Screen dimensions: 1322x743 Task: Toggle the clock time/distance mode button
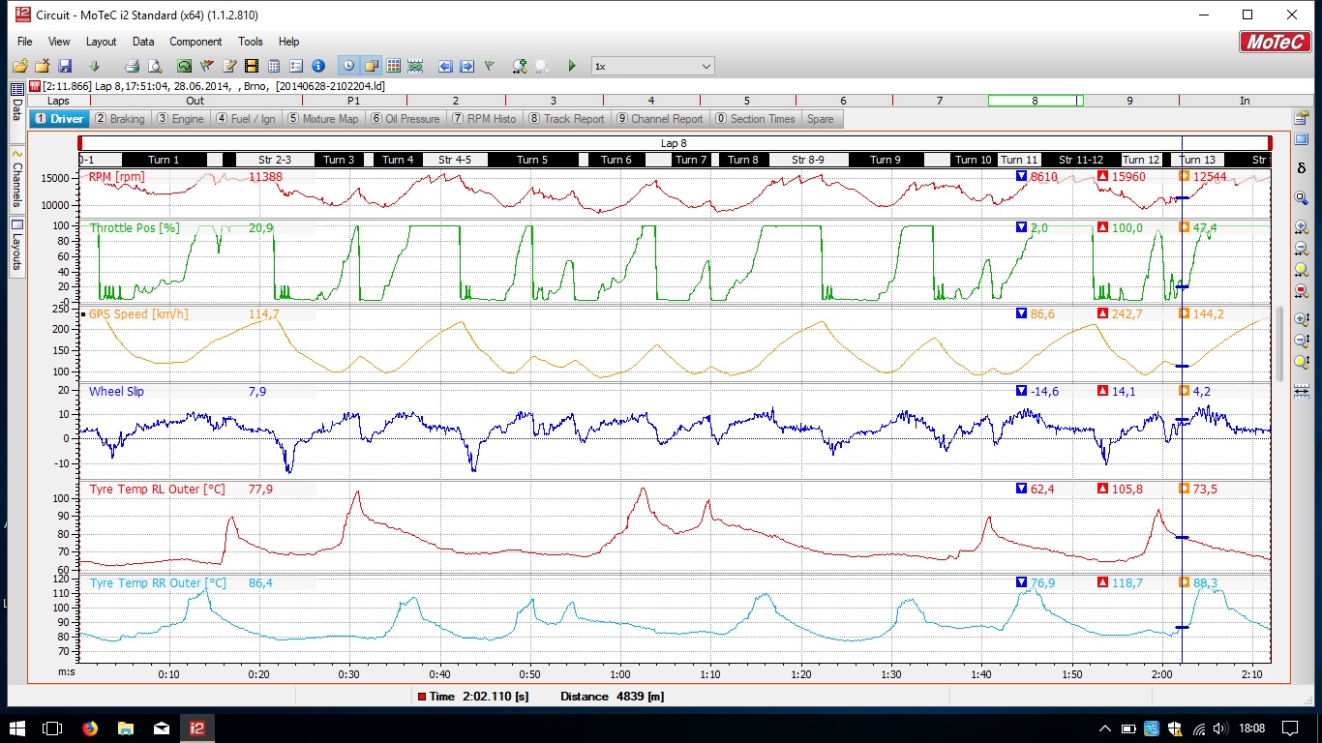(x=347, y=66)
